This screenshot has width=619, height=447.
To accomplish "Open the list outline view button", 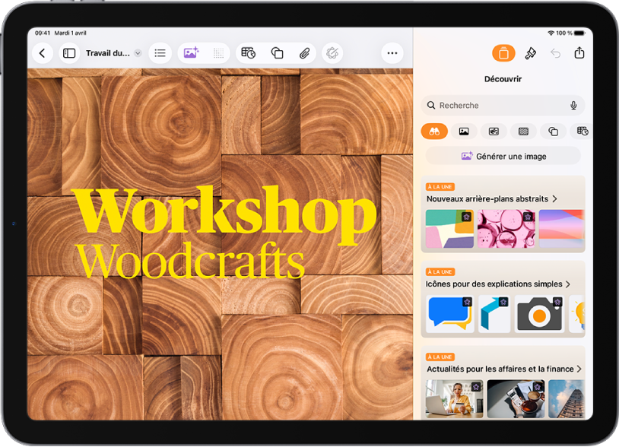I will [160, 53].
